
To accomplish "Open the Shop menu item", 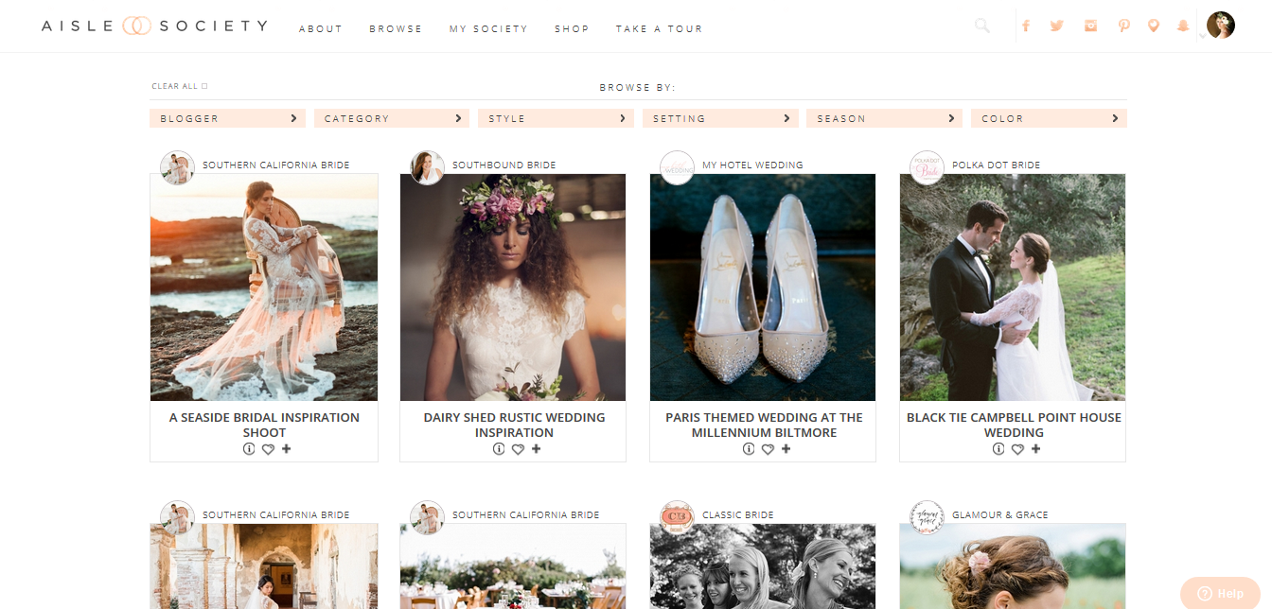I will pos(572,29).
